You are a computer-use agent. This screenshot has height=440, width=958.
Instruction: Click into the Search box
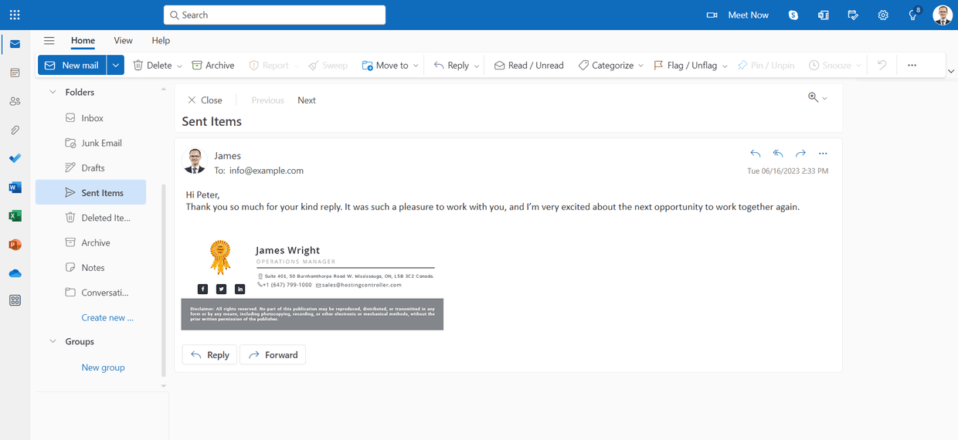(x=274, y=15)
